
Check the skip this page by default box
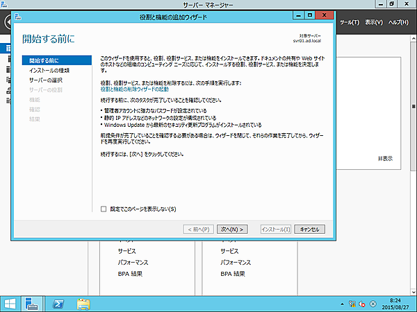[x=104, y=209]
